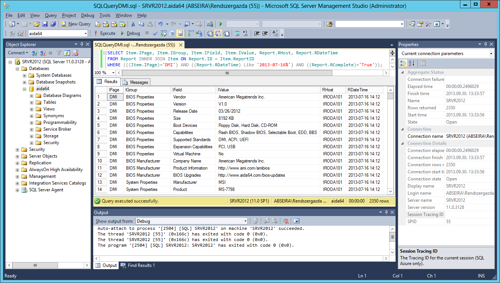The image size is (500, 283).
Task: Toggle IntelliSense Enabled in the toolbar
Action: [180, 33]
